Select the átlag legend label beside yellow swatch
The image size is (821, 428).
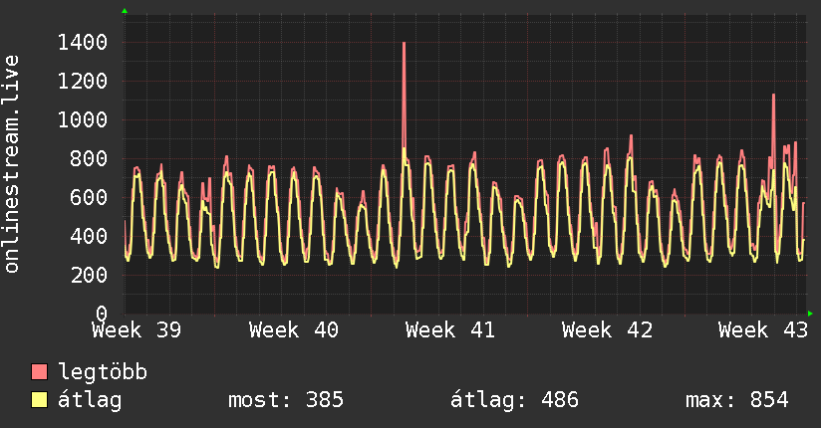(x=90, y=400)
